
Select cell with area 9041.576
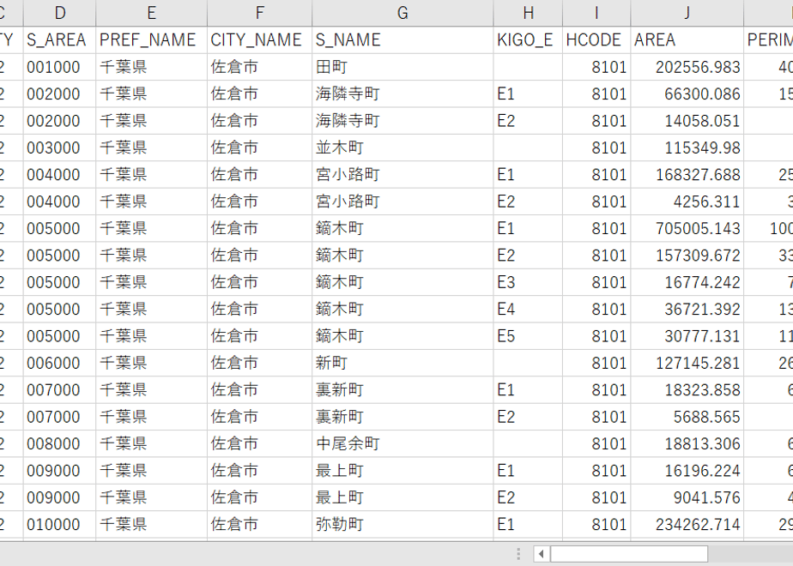coord(687,497)
